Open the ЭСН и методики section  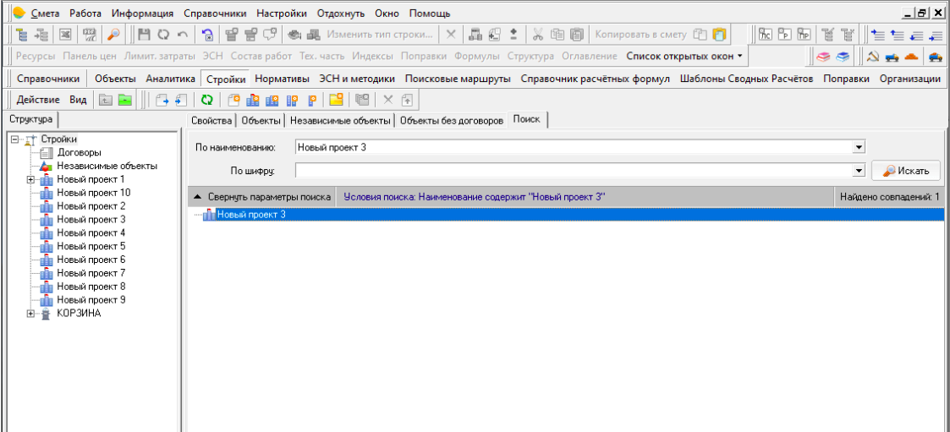pos(357,79)
